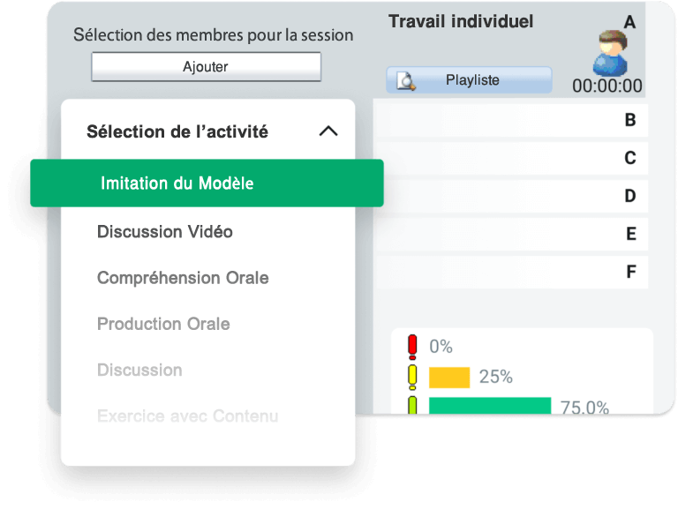This screenshot has width=678, height=509.
Task: Click the student avatar icon
Action: point(610,53)
